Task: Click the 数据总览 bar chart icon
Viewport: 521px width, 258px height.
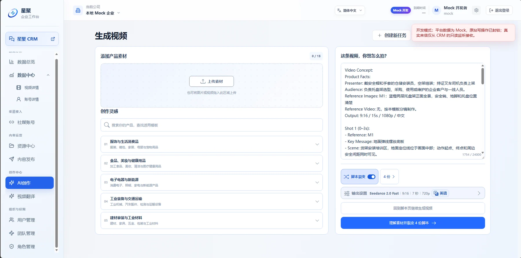Action: [x=12, y=62]
